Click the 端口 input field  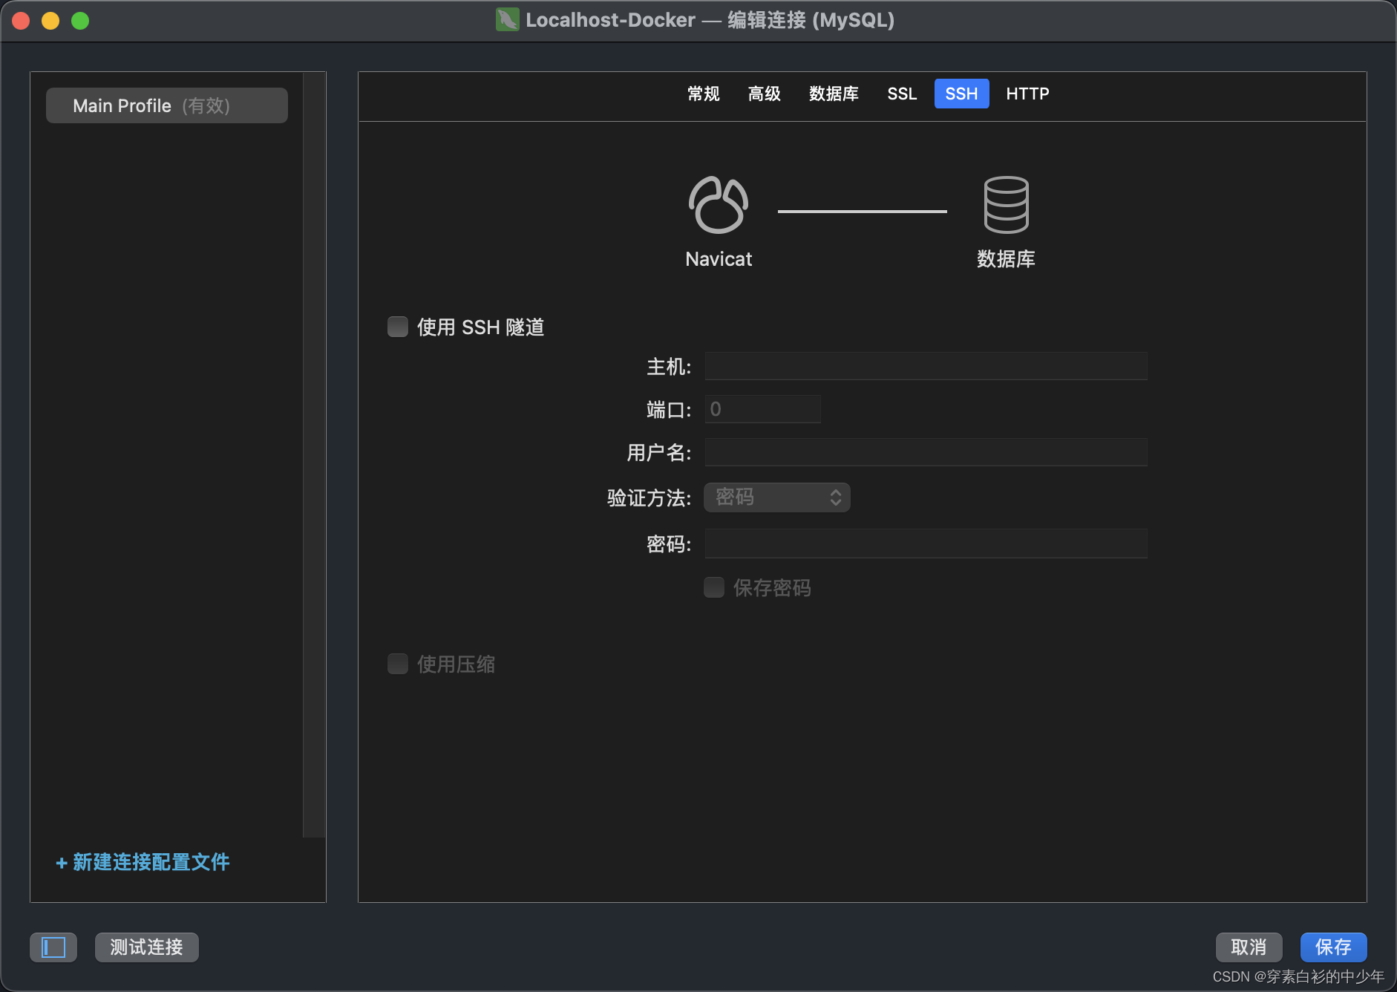tap(762, 409)
